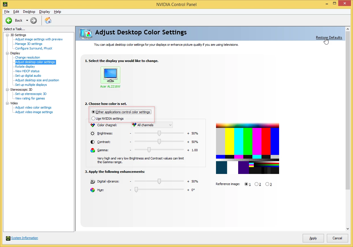Collapse the Video tree node

[x=7, y=103]
